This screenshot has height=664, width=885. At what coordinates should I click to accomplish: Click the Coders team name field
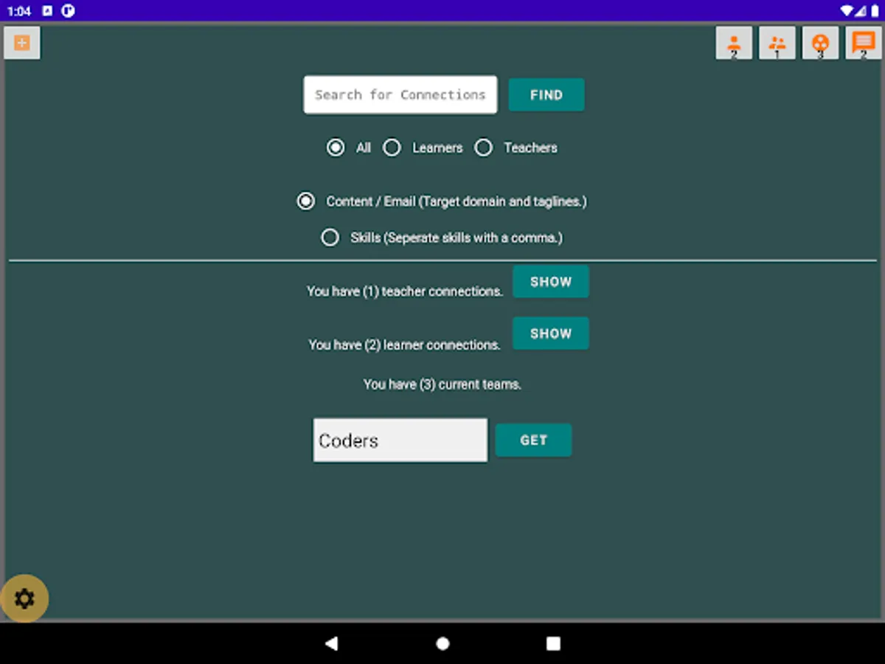click(x=400, y=440)
